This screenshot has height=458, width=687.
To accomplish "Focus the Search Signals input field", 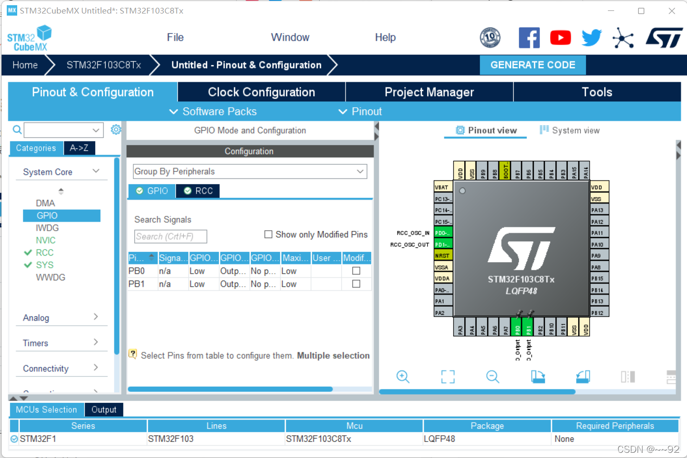I will 171,236.
